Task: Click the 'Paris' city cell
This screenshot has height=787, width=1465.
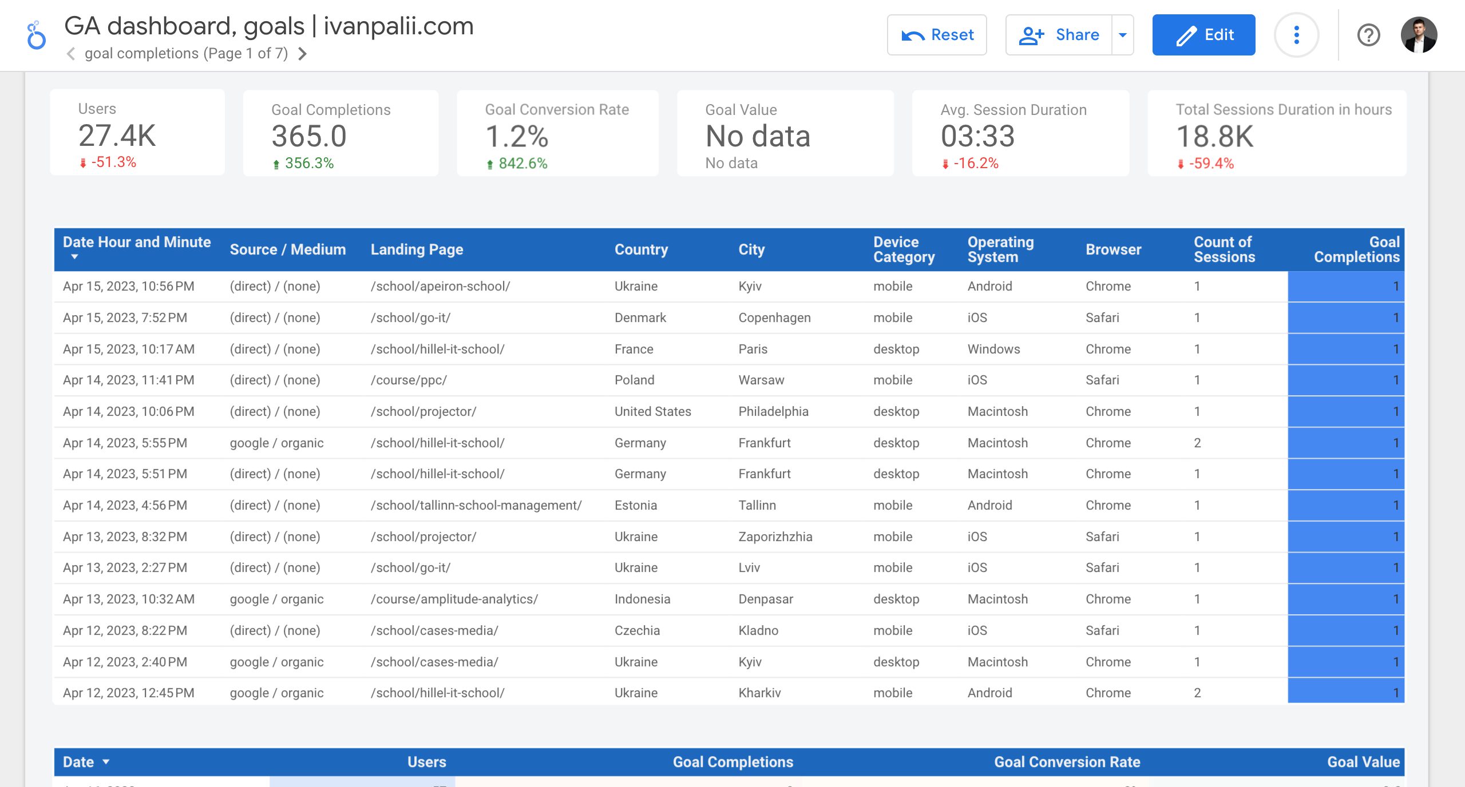Action: [753, 349]
